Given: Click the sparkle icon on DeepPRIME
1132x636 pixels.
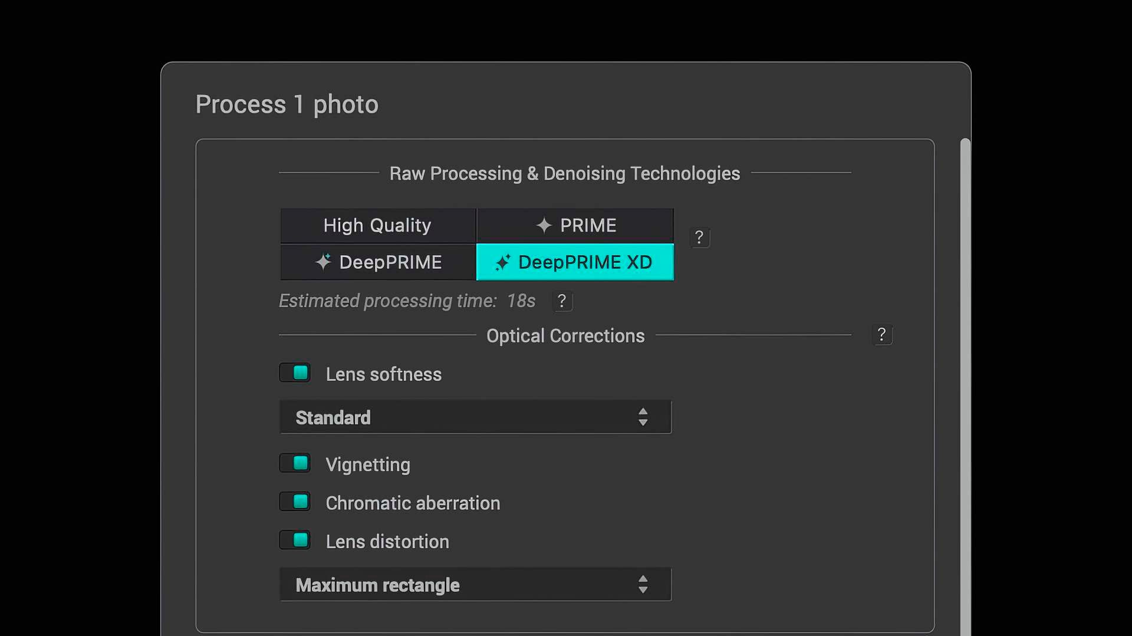Looking at the screenshot, I should 323,262.
